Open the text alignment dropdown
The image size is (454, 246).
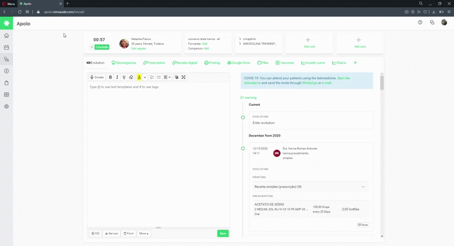point(167,77)
